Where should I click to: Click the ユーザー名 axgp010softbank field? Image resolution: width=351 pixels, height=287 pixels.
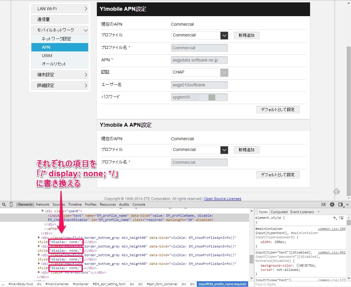click(199, 85)
